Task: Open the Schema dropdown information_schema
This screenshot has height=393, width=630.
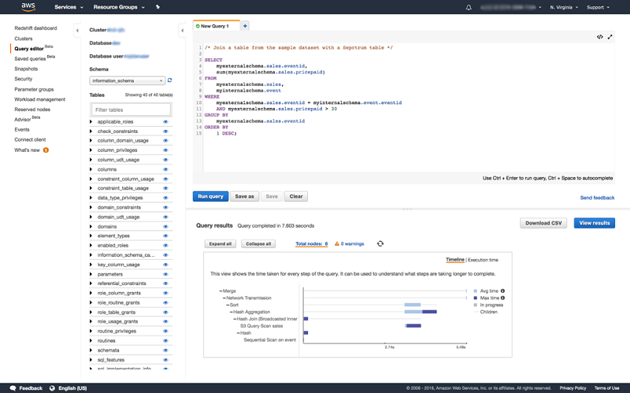Action: click(127, 81)
